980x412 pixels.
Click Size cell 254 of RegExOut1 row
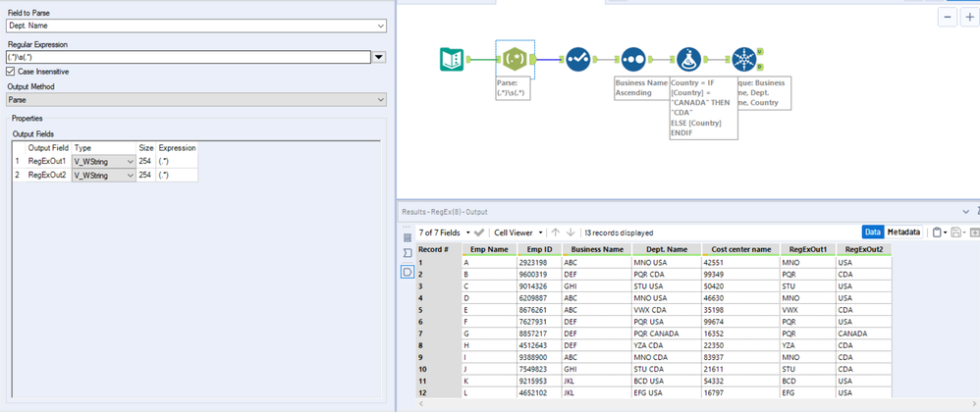(145, 162)
